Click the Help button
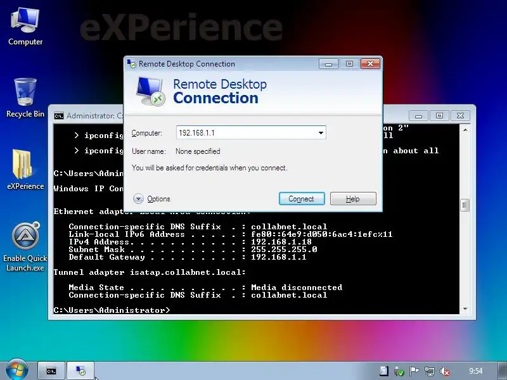Viewport: 507px width, 380px height. [x=353, y=199]
